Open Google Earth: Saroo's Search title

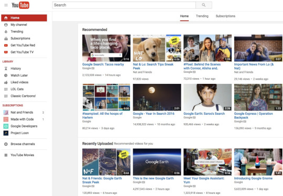click(204, 114)
